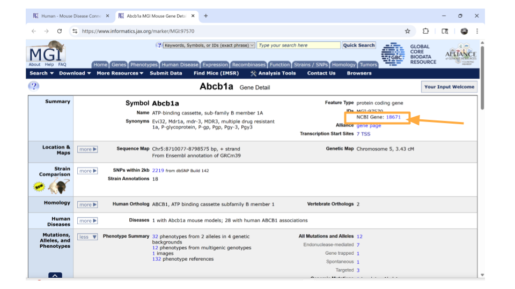515x289 pixels.
Task: Open the search type dropdown
Action: (x=209, y=45)
